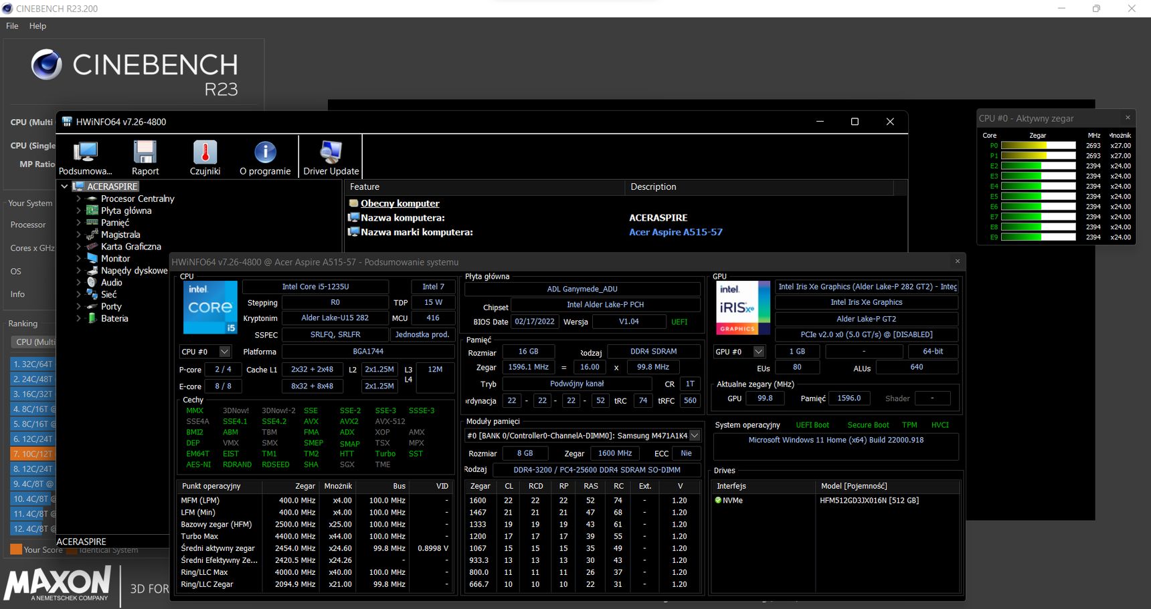This screenshot has width=1151, height=609.
Task: Select Pamięć tree item icon
Action: [92, 223]
